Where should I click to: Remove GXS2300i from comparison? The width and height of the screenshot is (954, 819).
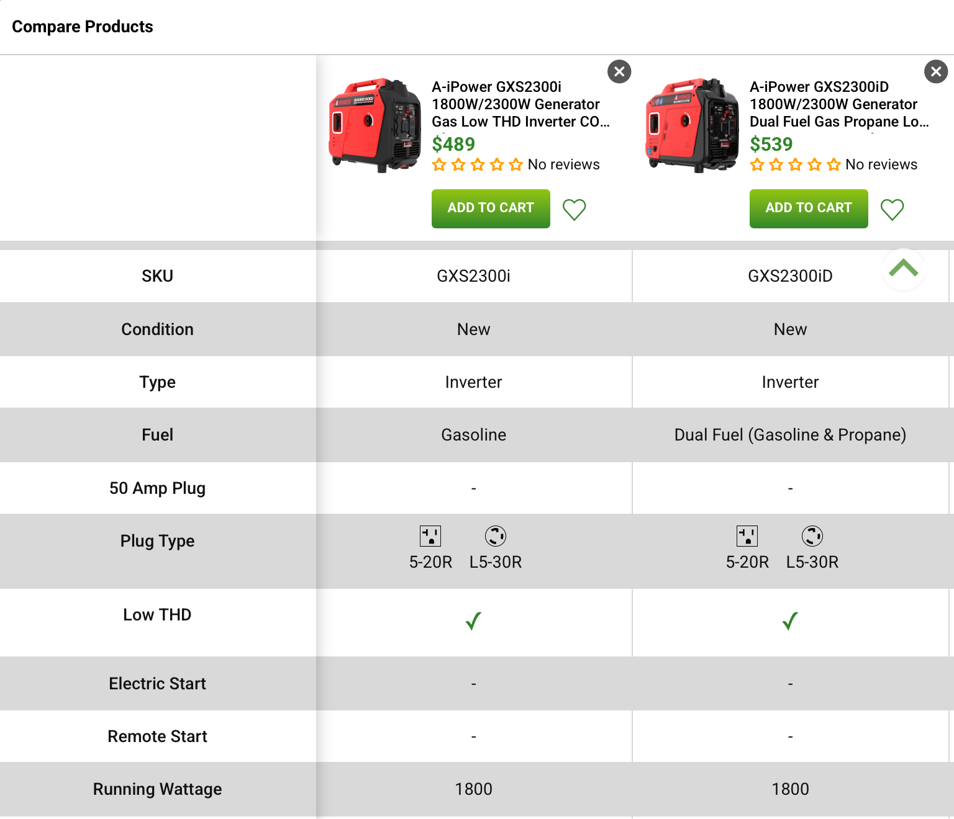619,71
